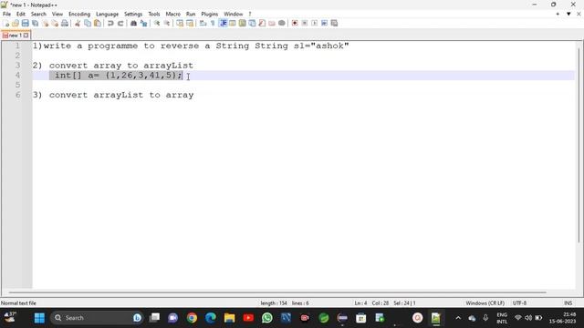Open the Encoding menu

coord(79,14)
